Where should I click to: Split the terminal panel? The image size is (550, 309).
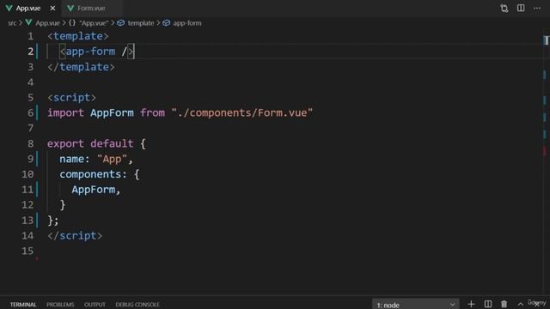(487, 304)
